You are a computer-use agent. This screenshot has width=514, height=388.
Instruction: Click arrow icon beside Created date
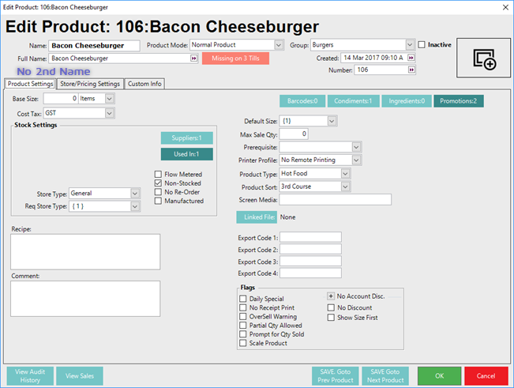(x=411, y=58)
